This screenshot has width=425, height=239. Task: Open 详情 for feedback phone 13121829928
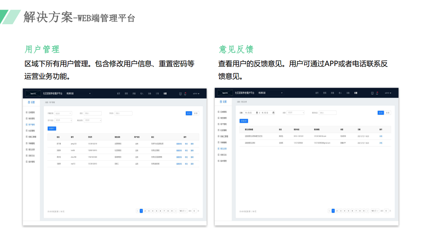(x=381, y=143)
